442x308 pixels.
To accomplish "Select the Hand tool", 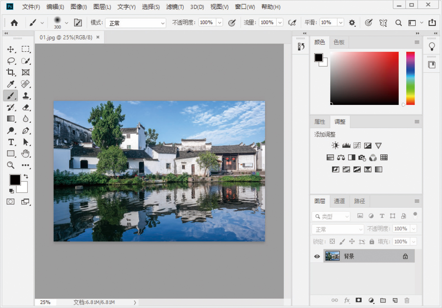I will click(25, 154).
